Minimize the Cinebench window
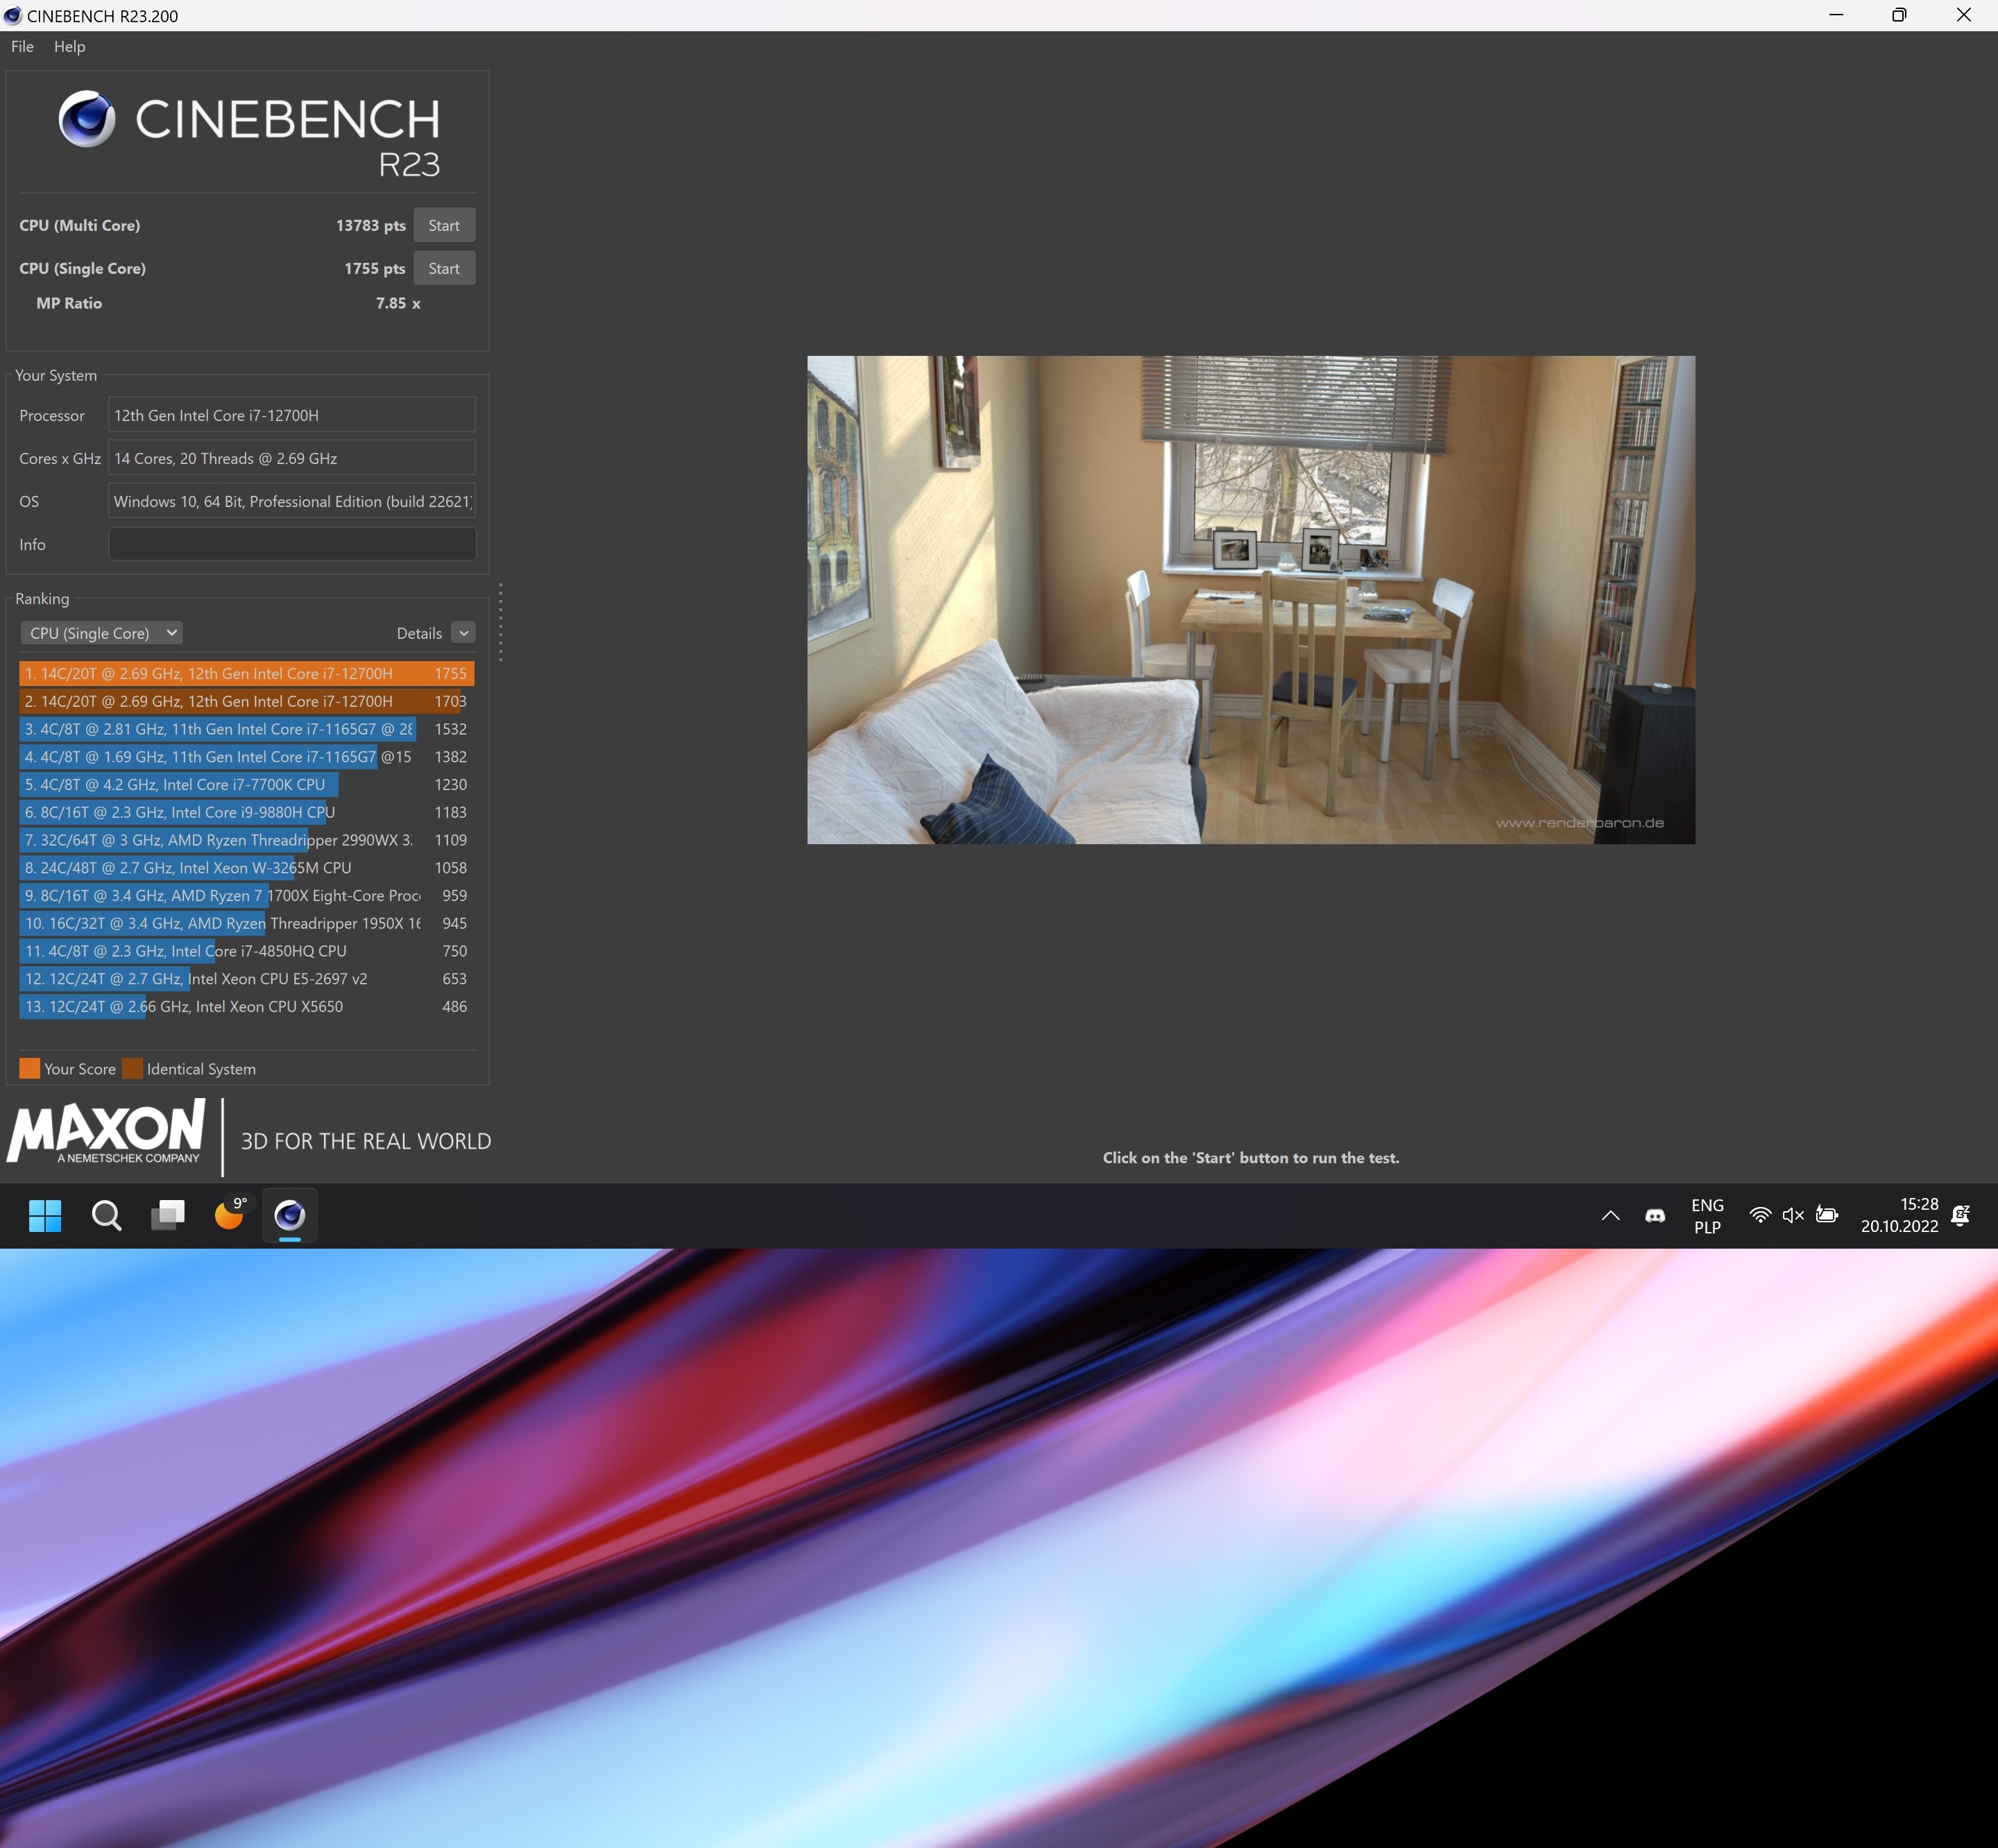1998x1848 pixels. point(1836,15)
